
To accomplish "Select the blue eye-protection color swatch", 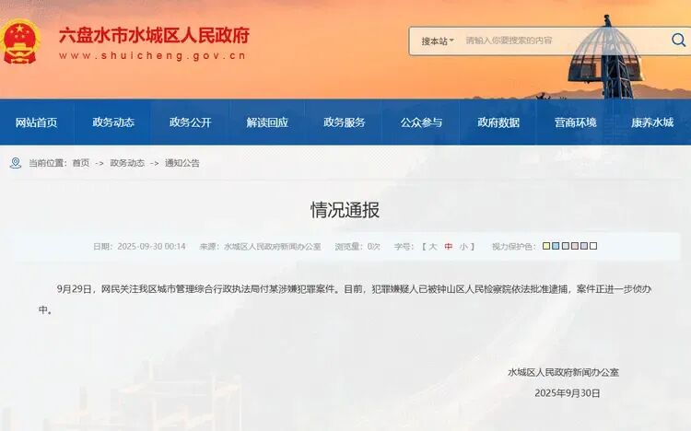I will click(x=556, y=246).
